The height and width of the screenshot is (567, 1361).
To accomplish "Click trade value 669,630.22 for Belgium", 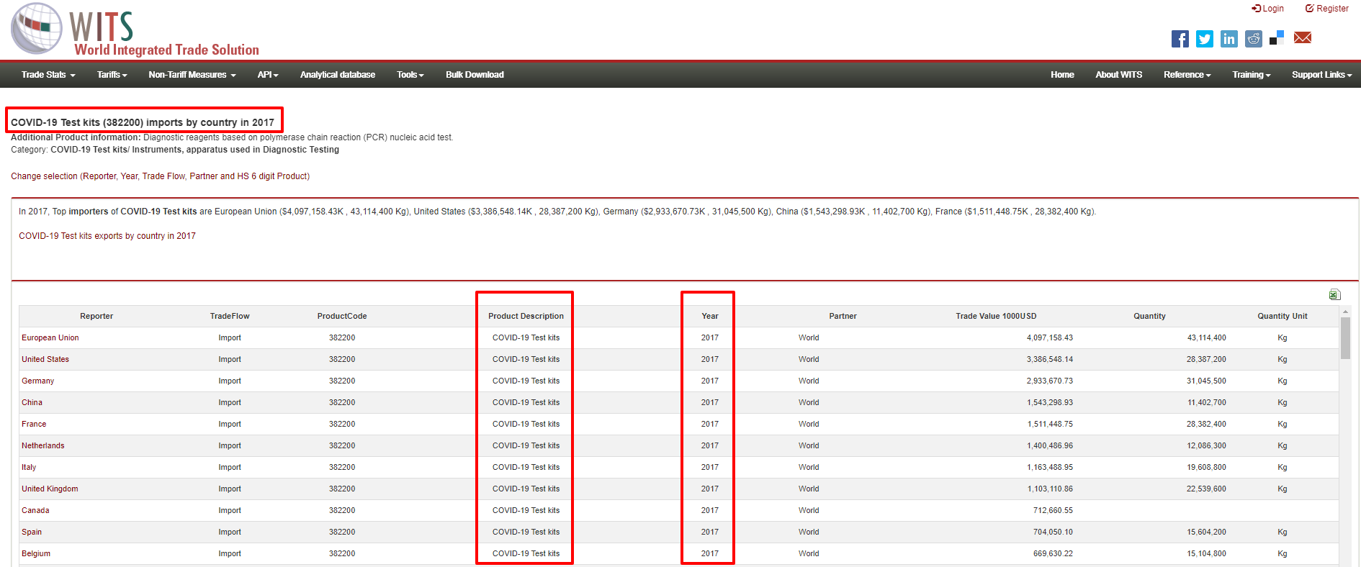I will pyautogui.click(x=1053, y=553).
